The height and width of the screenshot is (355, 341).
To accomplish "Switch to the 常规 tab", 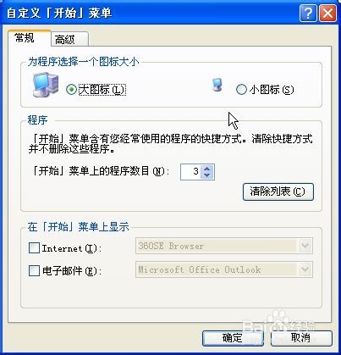I will [29, 37].
